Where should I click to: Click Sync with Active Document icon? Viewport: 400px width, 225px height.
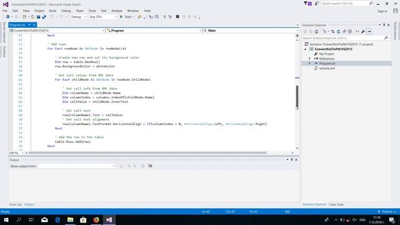point(333,32)
